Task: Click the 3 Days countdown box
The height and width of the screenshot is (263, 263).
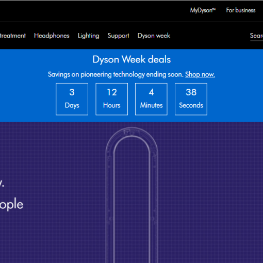Action: [x=72, y=99]
